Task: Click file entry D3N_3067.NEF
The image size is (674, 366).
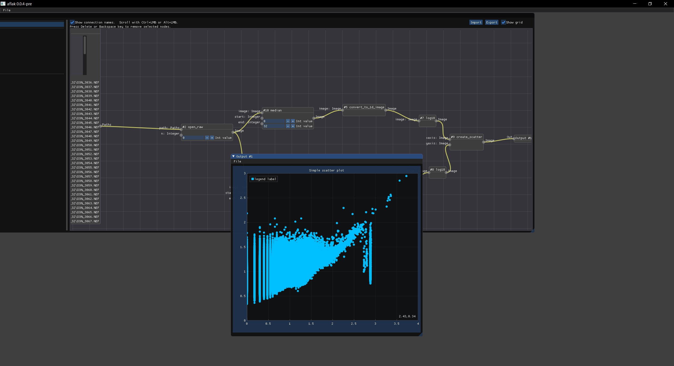Action: [85, 221]
